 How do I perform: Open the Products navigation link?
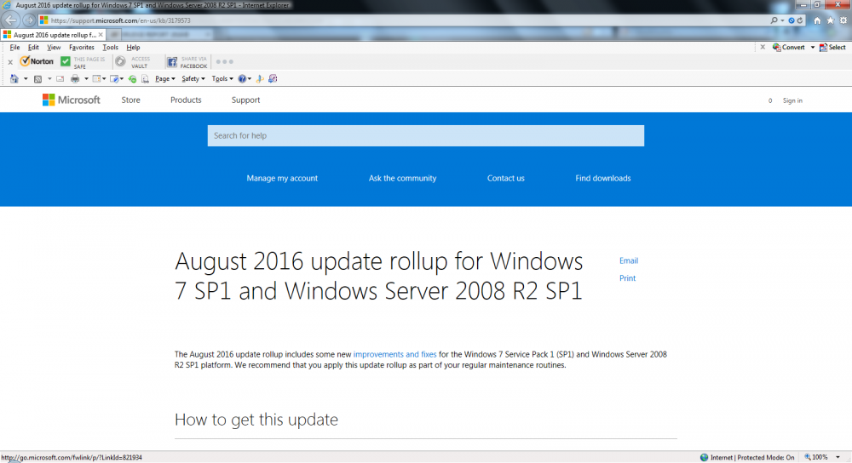(x=186, y=100)
